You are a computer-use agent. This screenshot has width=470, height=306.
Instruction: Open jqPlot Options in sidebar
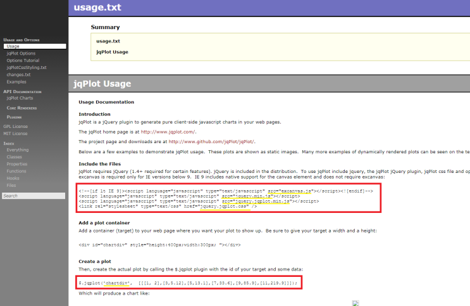coord(21,53)
